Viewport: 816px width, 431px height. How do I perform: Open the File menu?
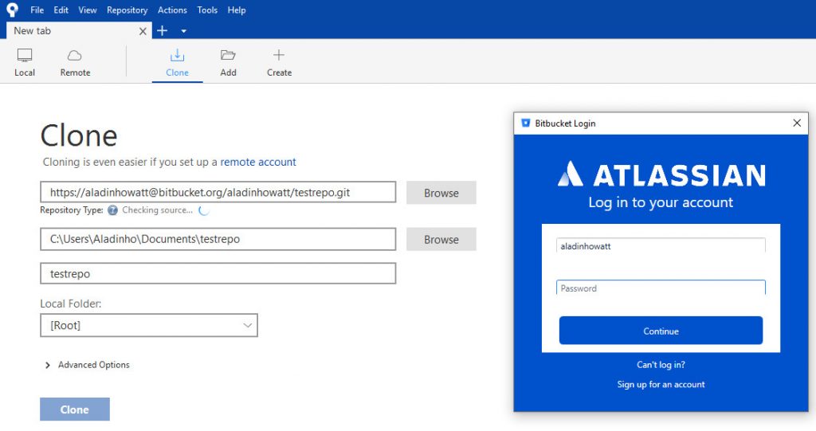(37, 10)
